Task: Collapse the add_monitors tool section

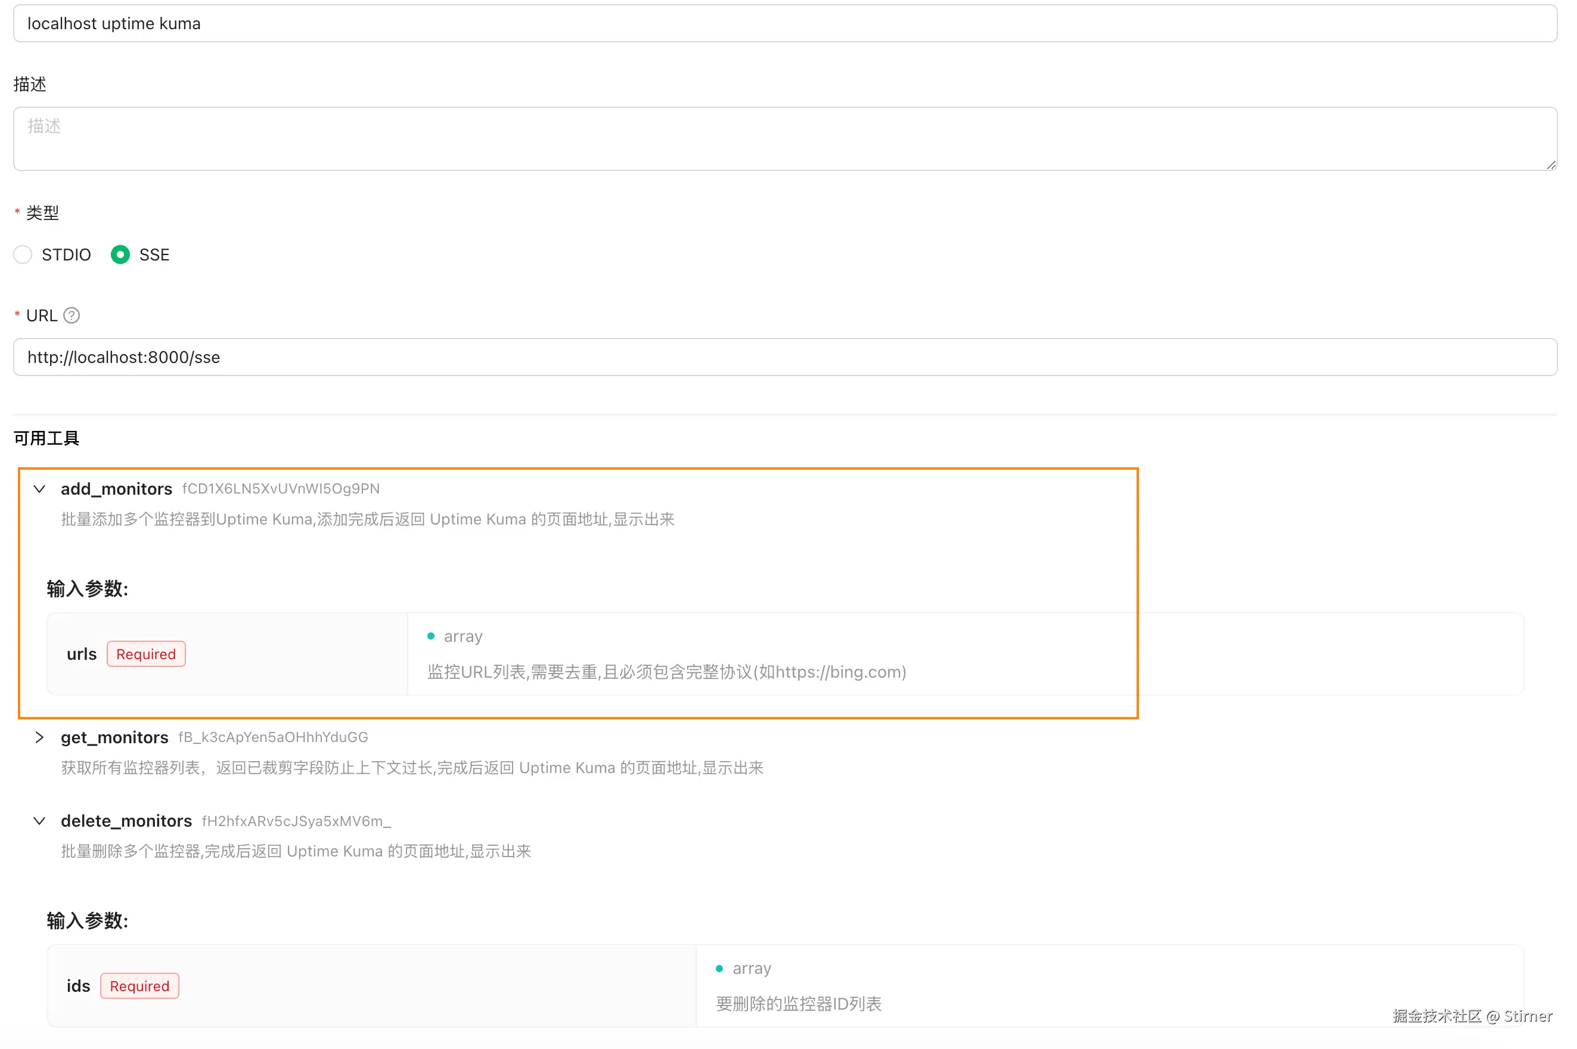Action: (39, 489)
